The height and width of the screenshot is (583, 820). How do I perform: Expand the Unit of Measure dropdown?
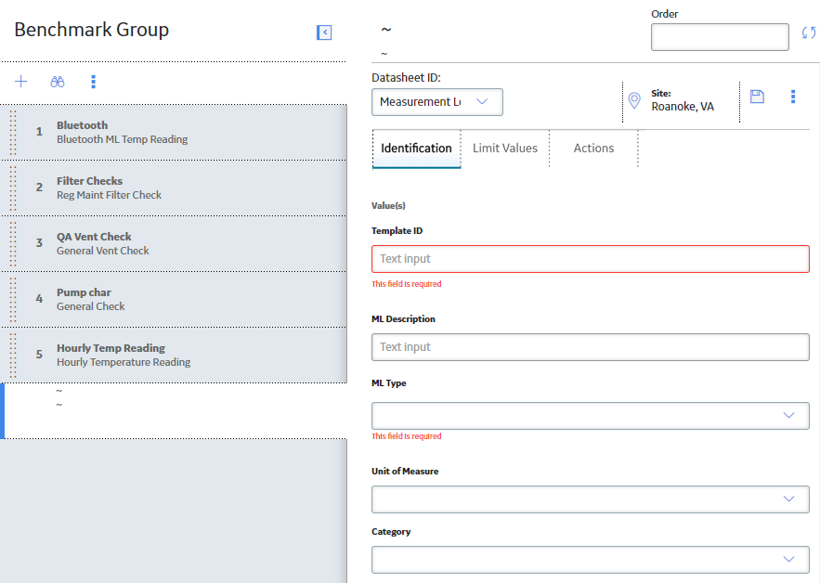click(x=591, y=499)
